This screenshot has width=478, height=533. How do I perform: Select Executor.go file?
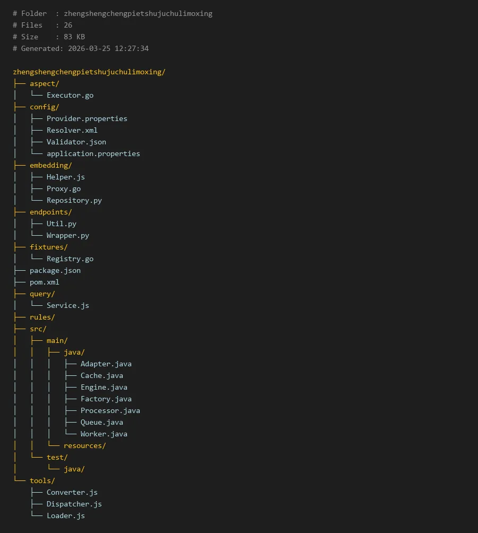70,95
